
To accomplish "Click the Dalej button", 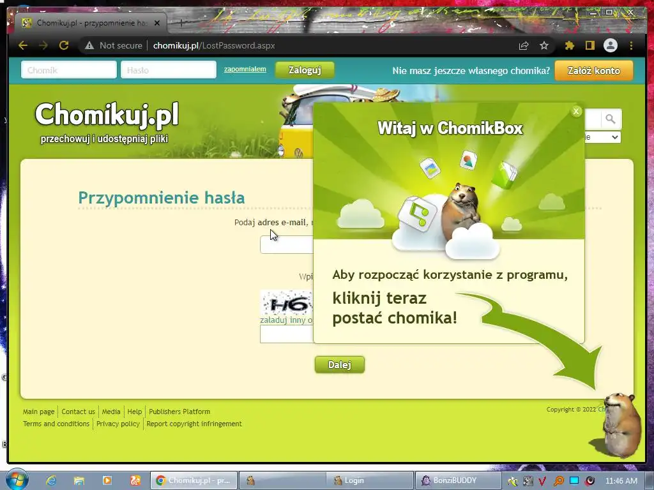I will [x=340, y=364].
